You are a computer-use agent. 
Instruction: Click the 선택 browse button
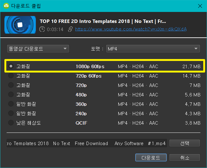185,143
